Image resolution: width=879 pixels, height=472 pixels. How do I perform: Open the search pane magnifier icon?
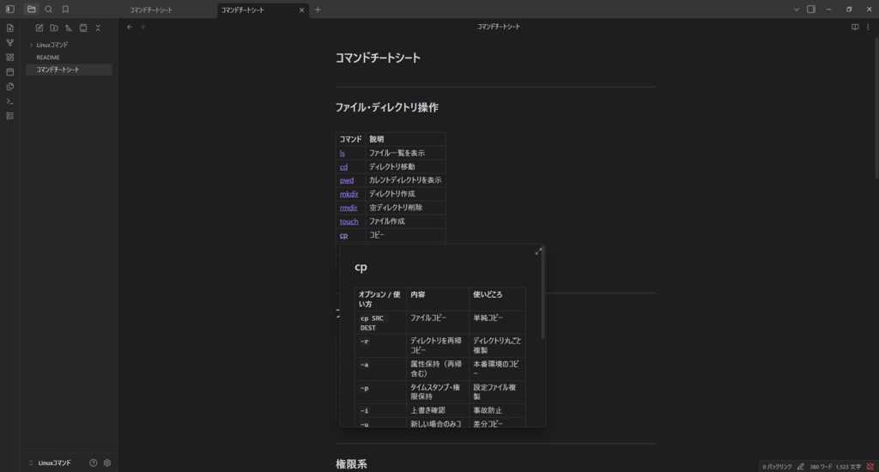[49, 9]
